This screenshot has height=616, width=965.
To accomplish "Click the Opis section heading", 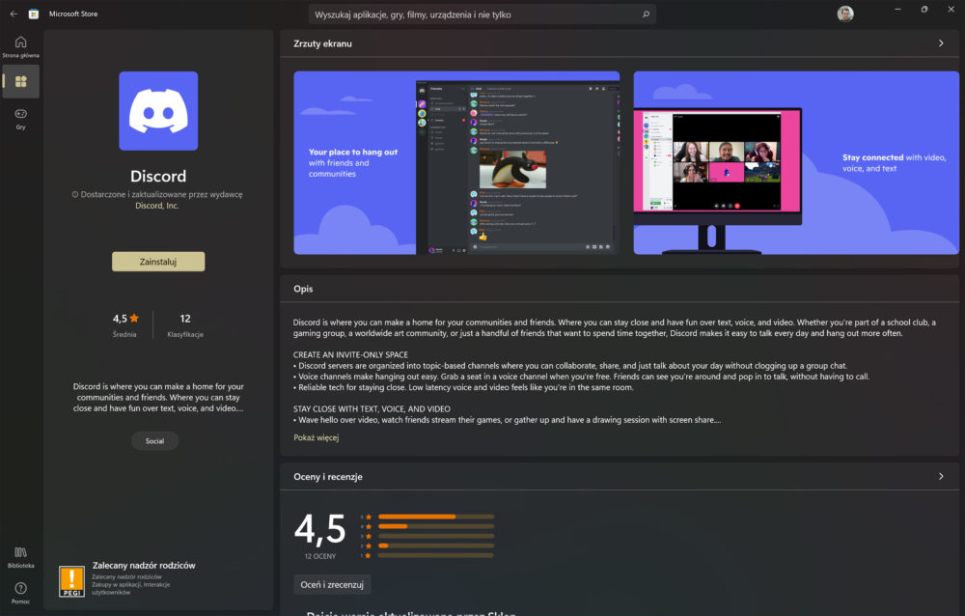I will [x=303, y=289].
